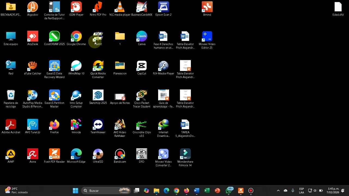
Task: Select the TAREA 5_Alejandro Word document
Action: (x=185, y=124)
